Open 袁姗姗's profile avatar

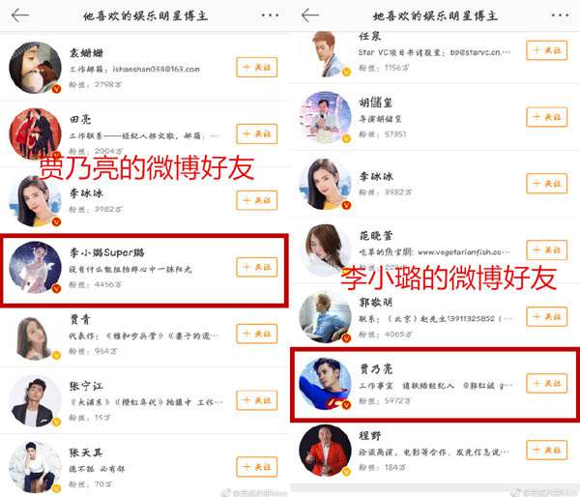35,68
